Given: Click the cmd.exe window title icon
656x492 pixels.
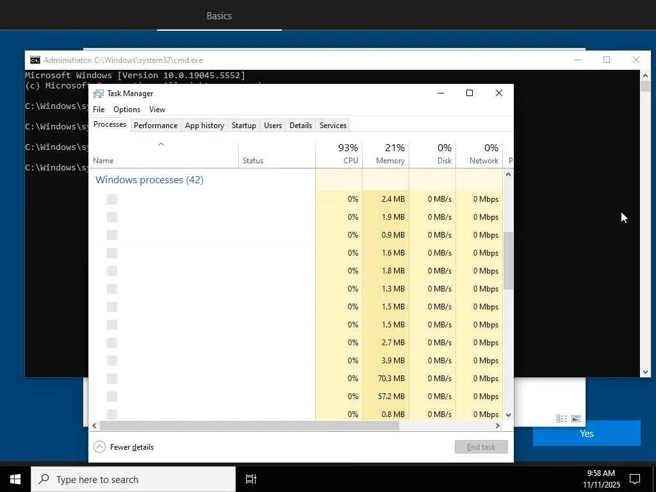Looking at the screenshot, I should [x=35, y=60].
